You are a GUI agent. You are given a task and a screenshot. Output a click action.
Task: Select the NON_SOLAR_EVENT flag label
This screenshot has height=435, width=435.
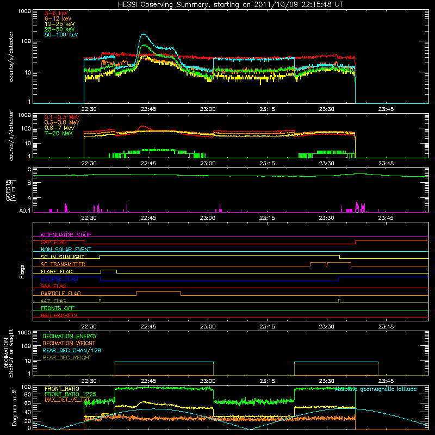pos(66,250)
